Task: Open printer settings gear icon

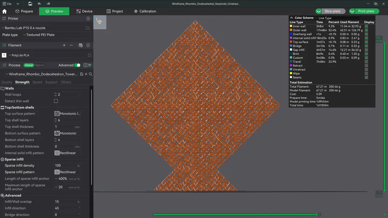Action: click(x=88, y=18)
